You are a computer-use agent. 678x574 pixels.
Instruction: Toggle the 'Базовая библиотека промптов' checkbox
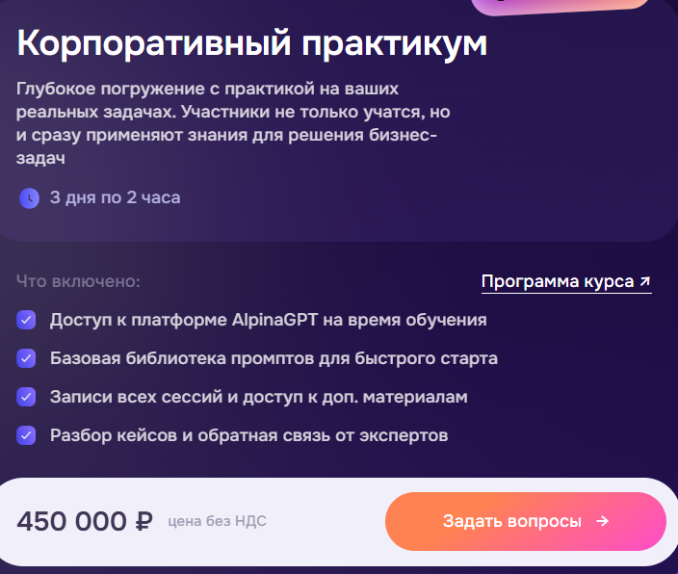click(27, 358)
